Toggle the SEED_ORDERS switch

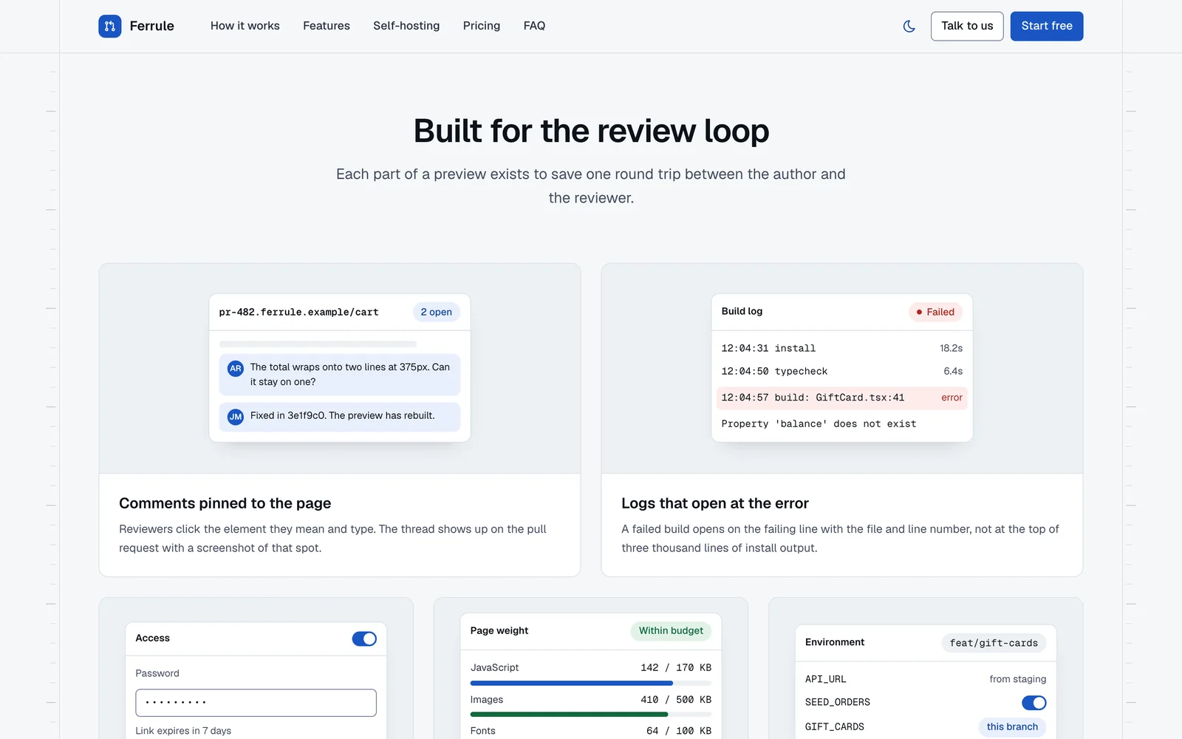[1034, 703]
